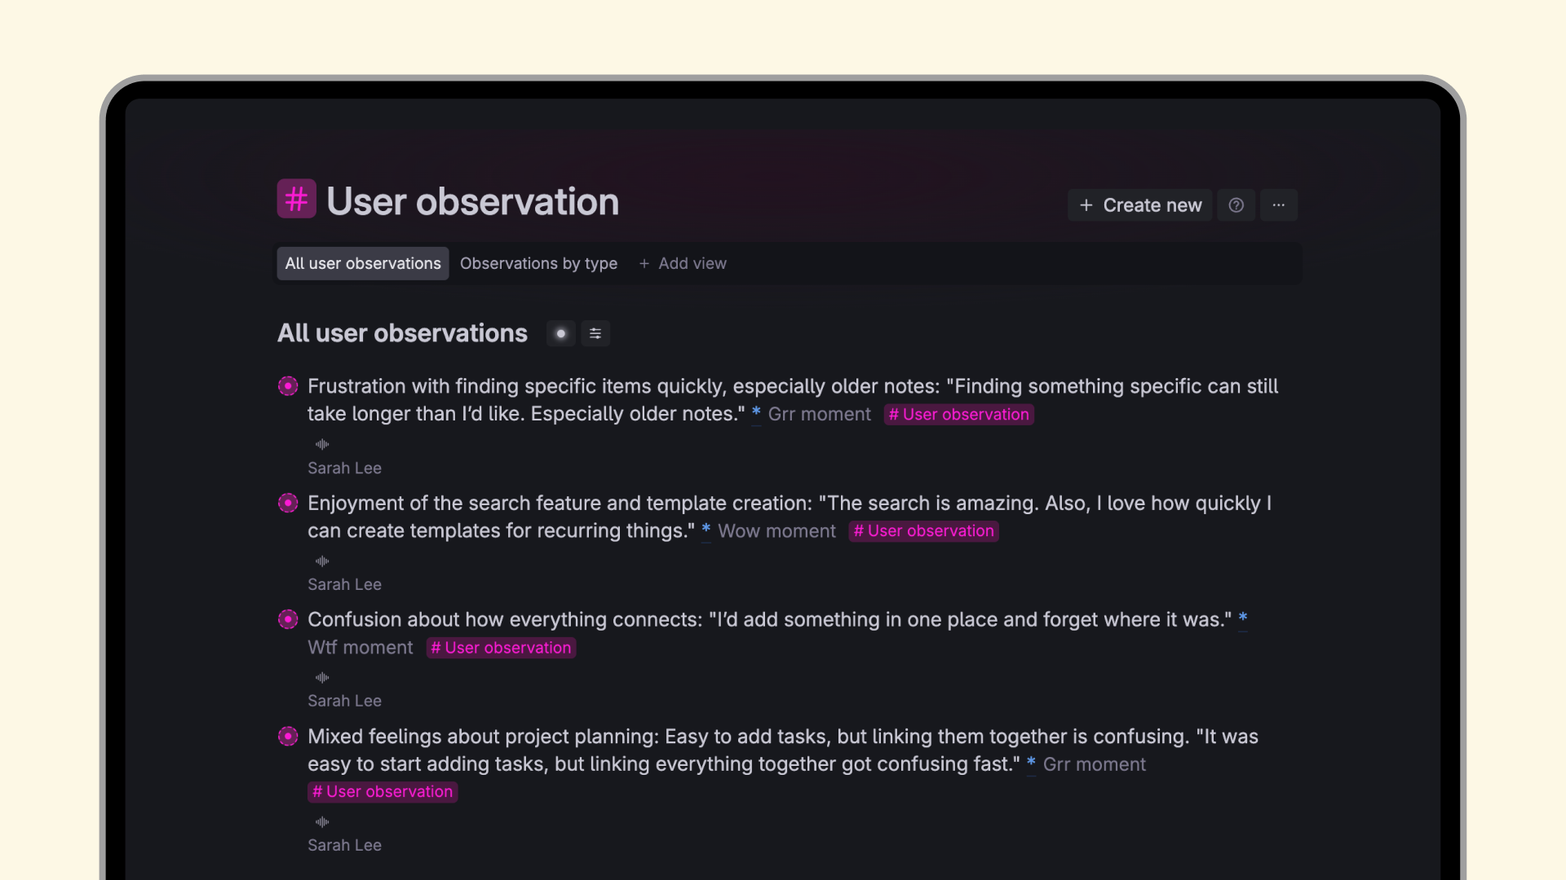Screen dimensions: 1566x880
Task: Click Sarah Lee under the first note
Action: coord(344,468)
